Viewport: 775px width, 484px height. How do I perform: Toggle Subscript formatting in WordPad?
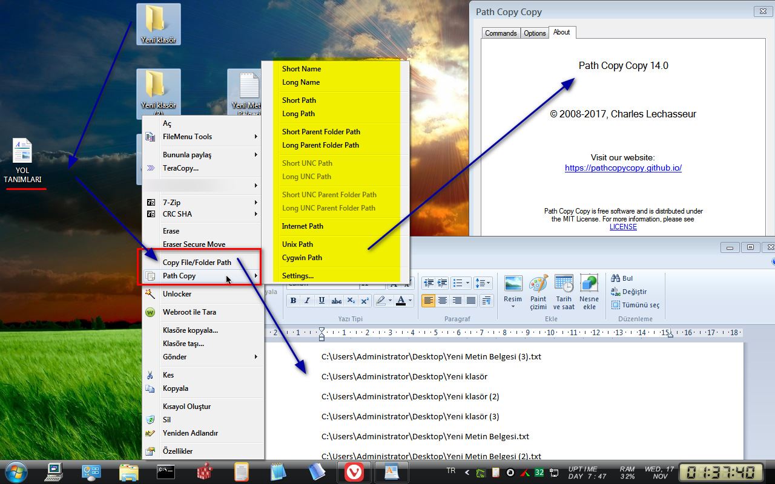pyautogui.click(x=351, y=301)
